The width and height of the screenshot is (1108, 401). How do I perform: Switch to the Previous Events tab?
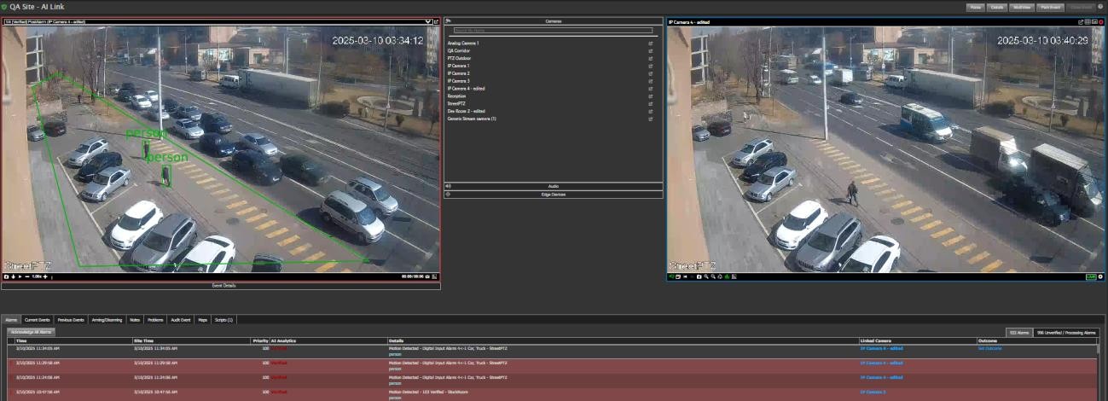coord(72,320)
